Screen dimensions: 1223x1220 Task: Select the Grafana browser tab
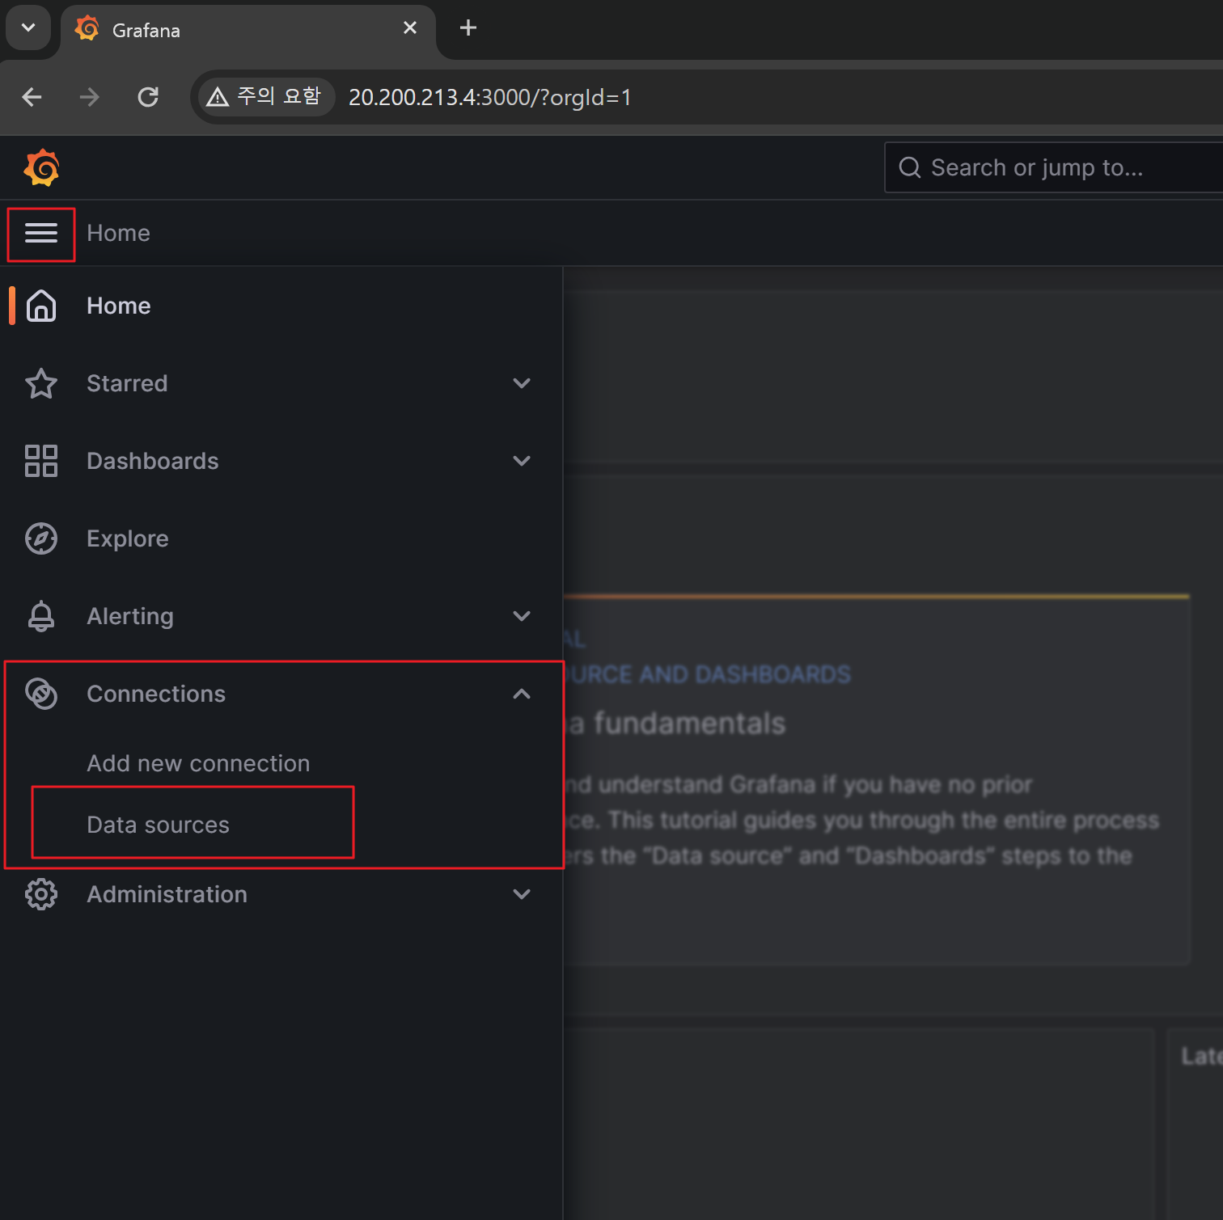click(248, 30)
